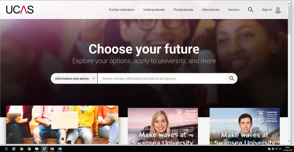The image size is (294, 152).
Task: Click the search bar magnifier button
Action: pos(231,78)
